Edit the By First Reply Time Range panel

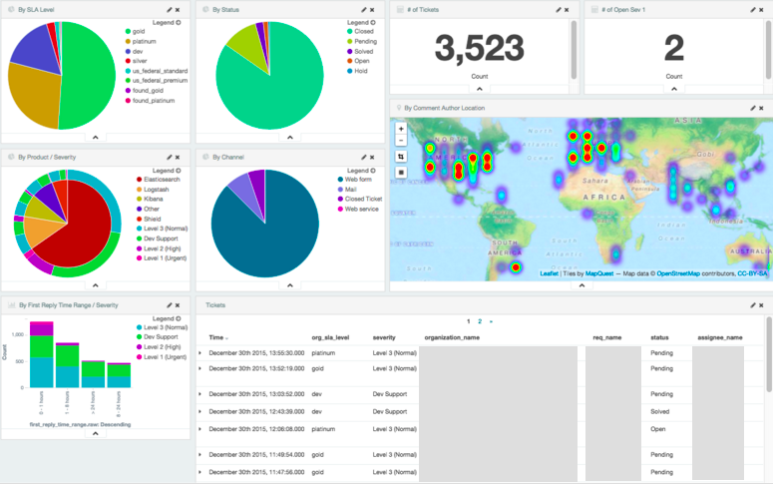tap(170, 305)
